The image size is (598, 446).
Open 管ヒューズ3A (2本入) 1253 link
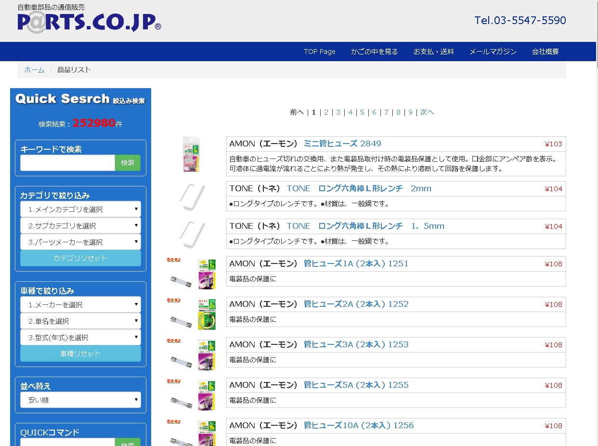pos(356,344)
